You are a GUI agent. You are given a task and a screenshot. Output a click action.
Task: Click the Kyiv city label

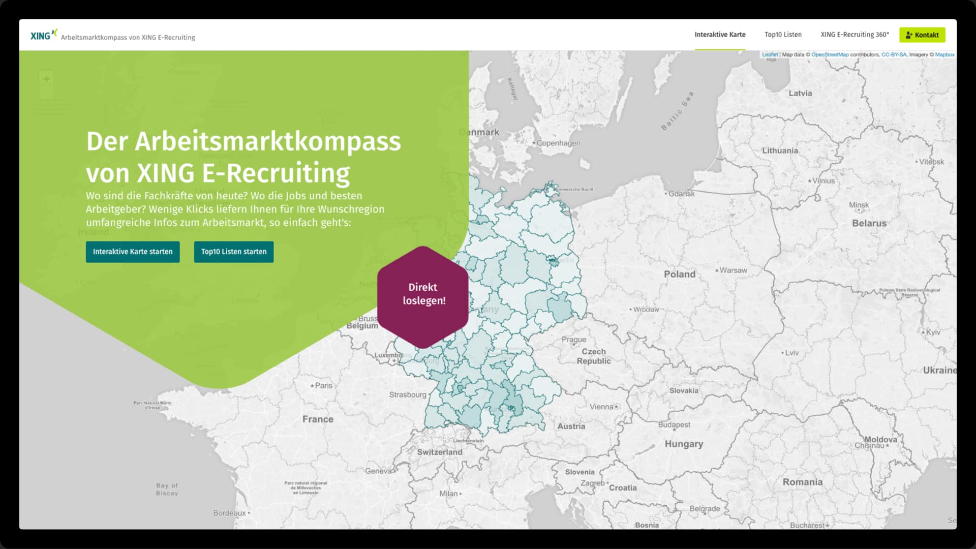(933, 332)
